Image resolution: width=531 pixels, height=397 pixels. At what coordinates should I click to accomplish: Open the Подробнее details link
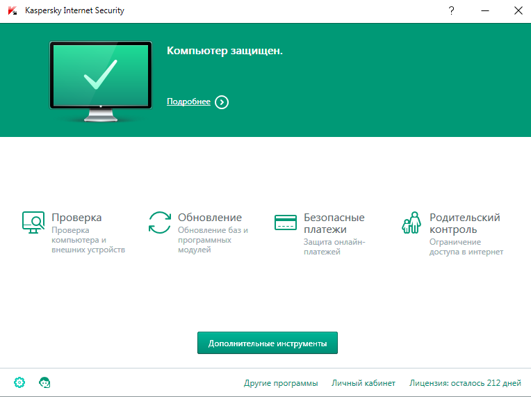(188, 102)
